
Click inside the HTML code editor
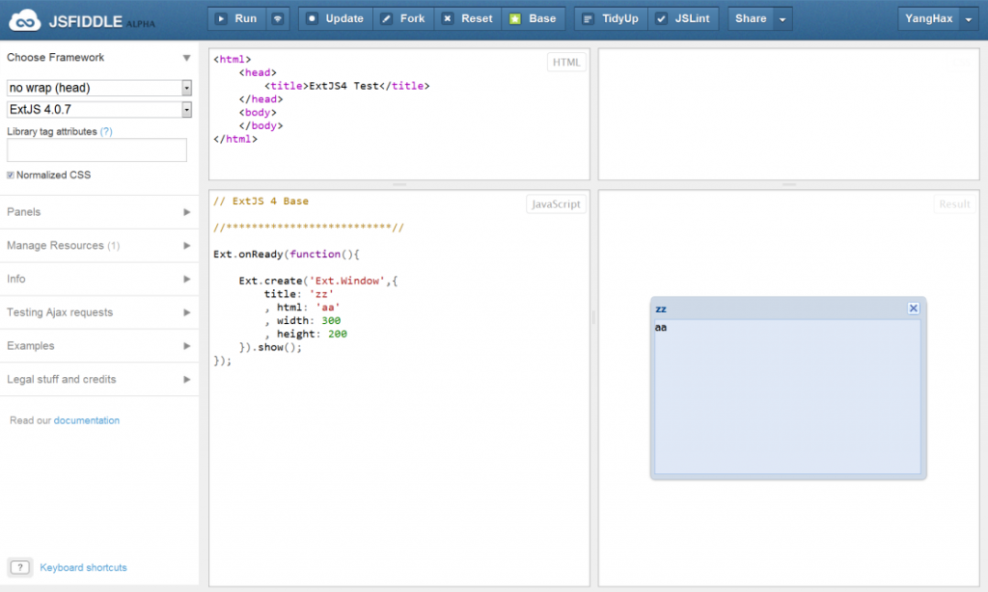point(399,114)
